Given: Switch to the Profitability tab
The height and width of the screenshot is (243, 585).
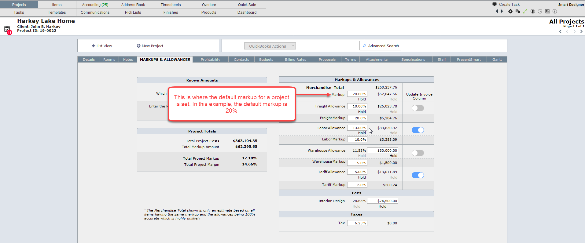Looking at the screenshot, I should (x=211, y=60).
